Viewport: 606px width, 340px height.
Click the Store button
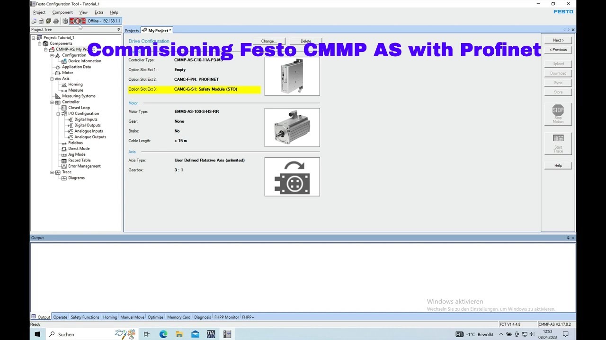tap(558, 92)
